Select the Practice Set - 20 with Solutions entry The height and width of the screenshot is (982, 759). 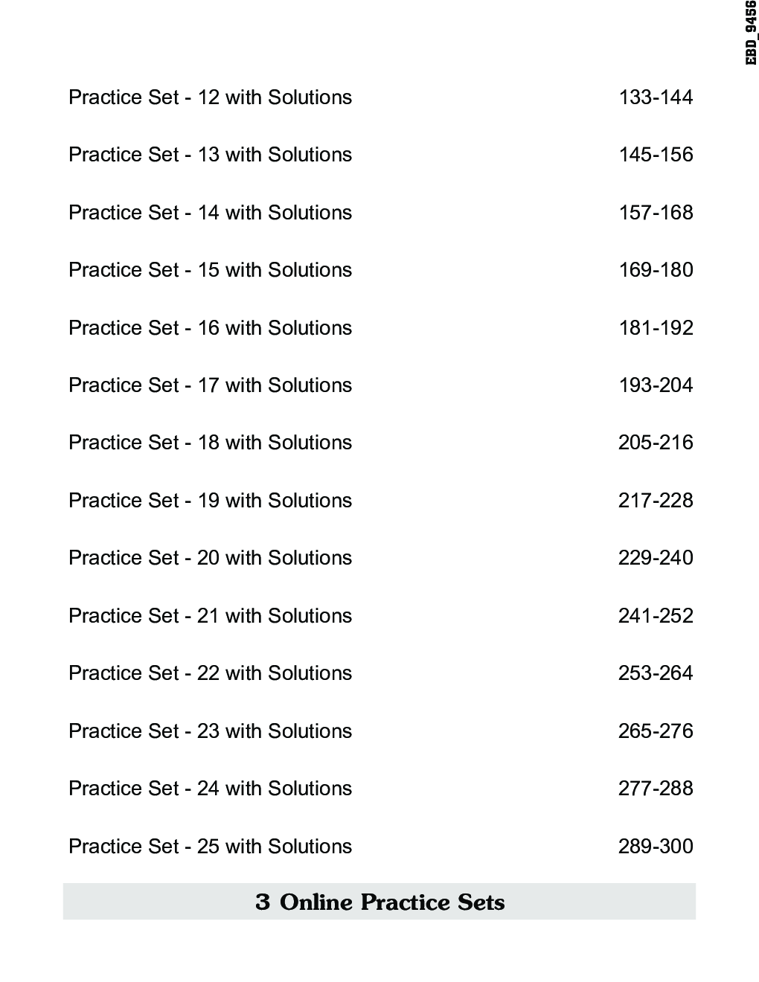pyautogui.click(x=210, y=558)
